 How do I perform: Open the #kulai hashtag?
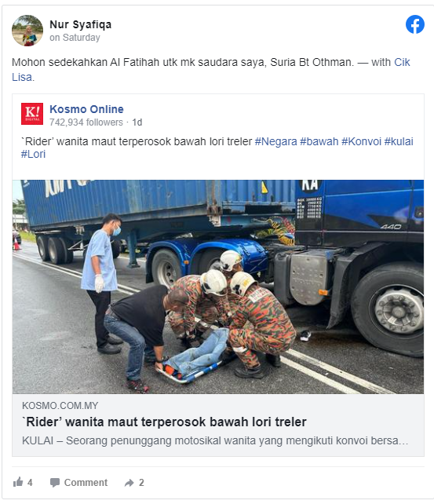pos(399,141)
